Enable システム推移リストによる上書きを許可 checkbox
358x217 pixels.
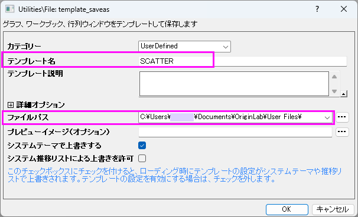pyautogui.click(x=142, y=159)
